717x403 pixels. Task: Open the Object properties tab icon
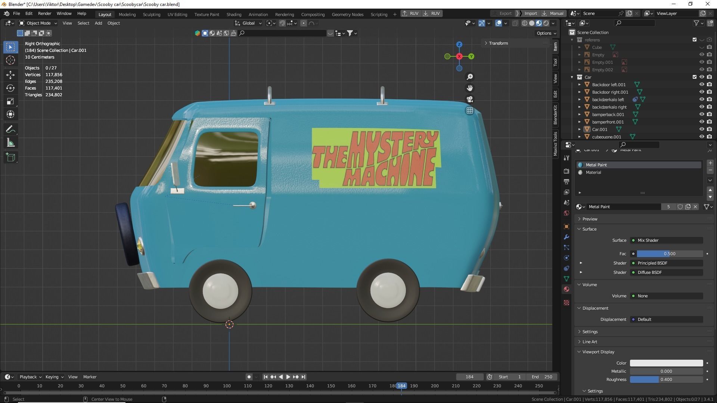567,227
